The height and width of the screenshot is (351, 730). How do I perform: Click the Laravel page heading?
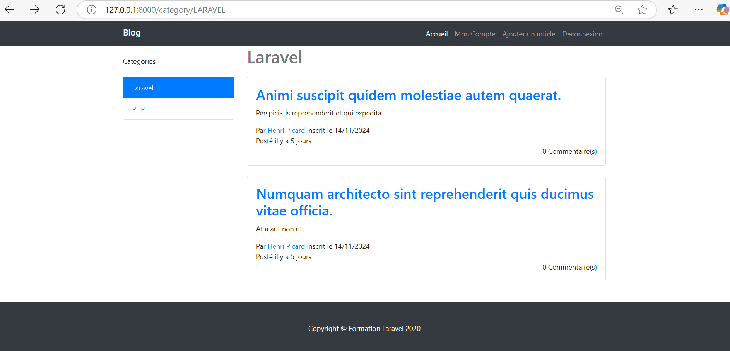point(275,58)
